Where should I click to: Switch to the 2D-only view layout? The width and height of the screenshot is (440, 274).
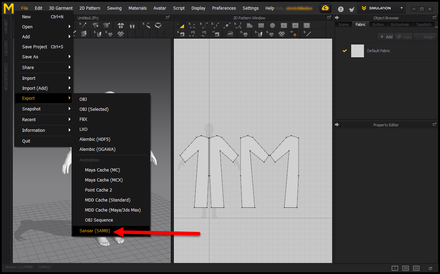416,268
